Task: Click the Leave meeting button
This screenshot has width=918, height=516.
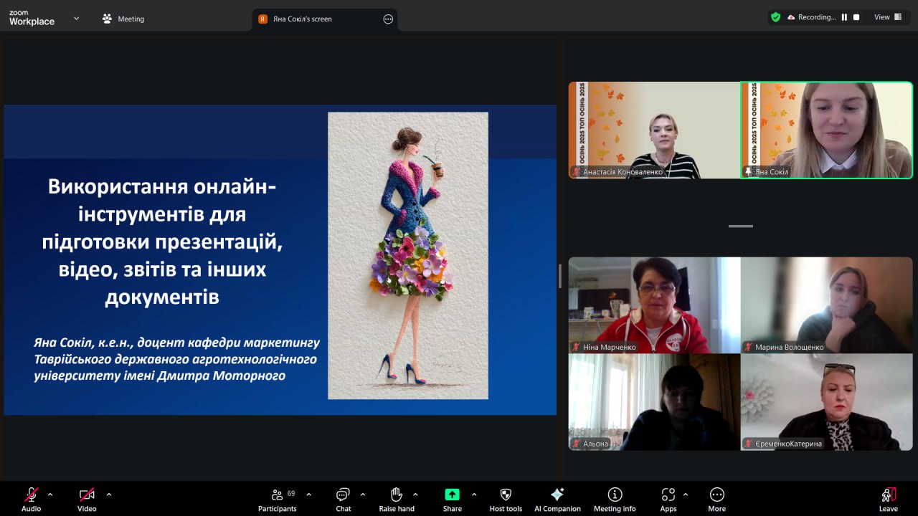Action: (x=888, y=499)
